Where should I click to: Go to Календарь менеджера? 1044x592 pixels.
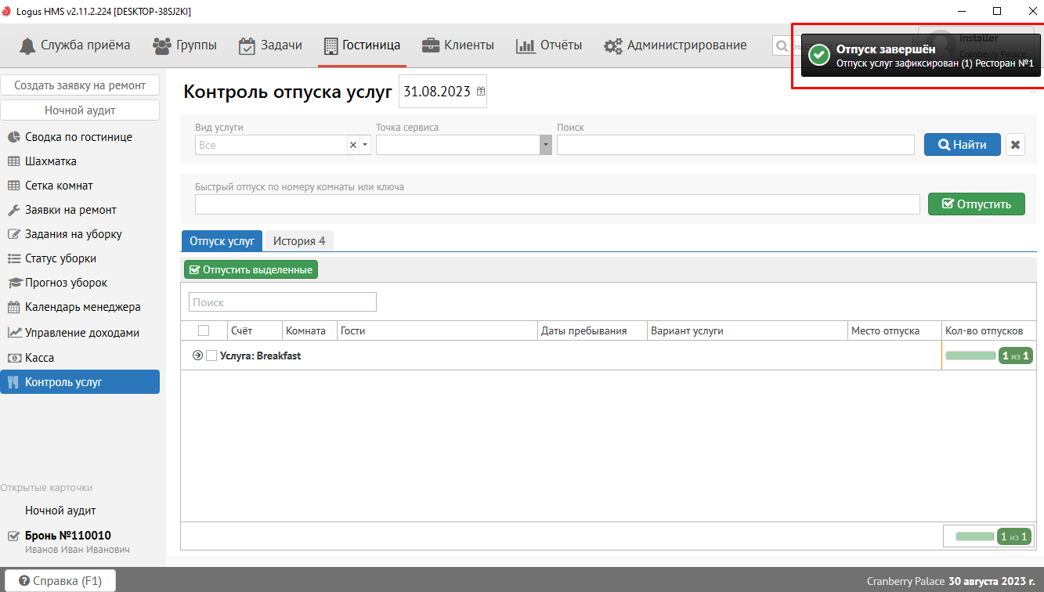[x=82, y=307]
